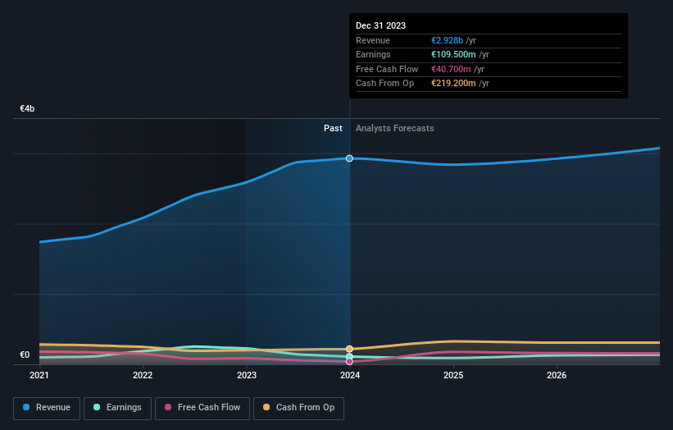The width and height of the screenshot is (673, 430).
Task: Click the blue Revenue data point marker
Action: click(x=349, y=158)
